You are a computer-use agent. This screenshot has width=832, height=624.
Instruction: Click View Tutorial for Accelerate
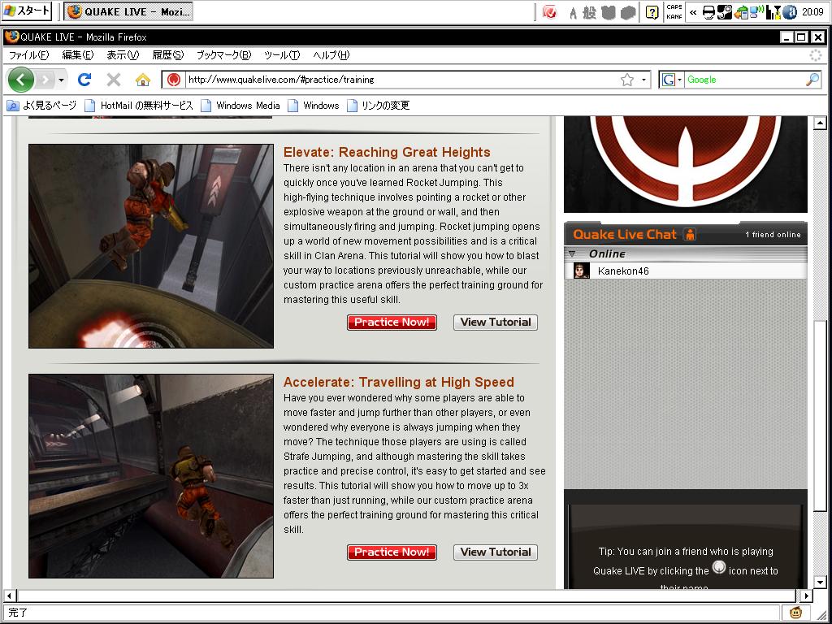[x=496, y=552]
